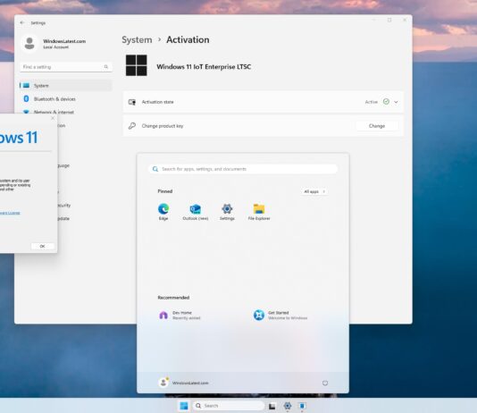Screen dimensions: 477x413
Task: Open the license terms link in winver dialog
Action: 10,213
